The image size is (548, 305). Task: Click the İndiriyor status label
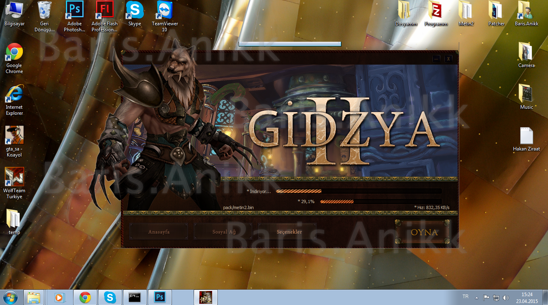click(x=259, y=191)
